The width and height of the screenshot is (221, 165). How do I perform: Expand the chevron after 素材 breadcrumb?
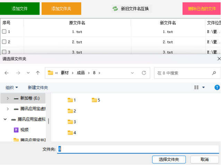tap(73, 73)
